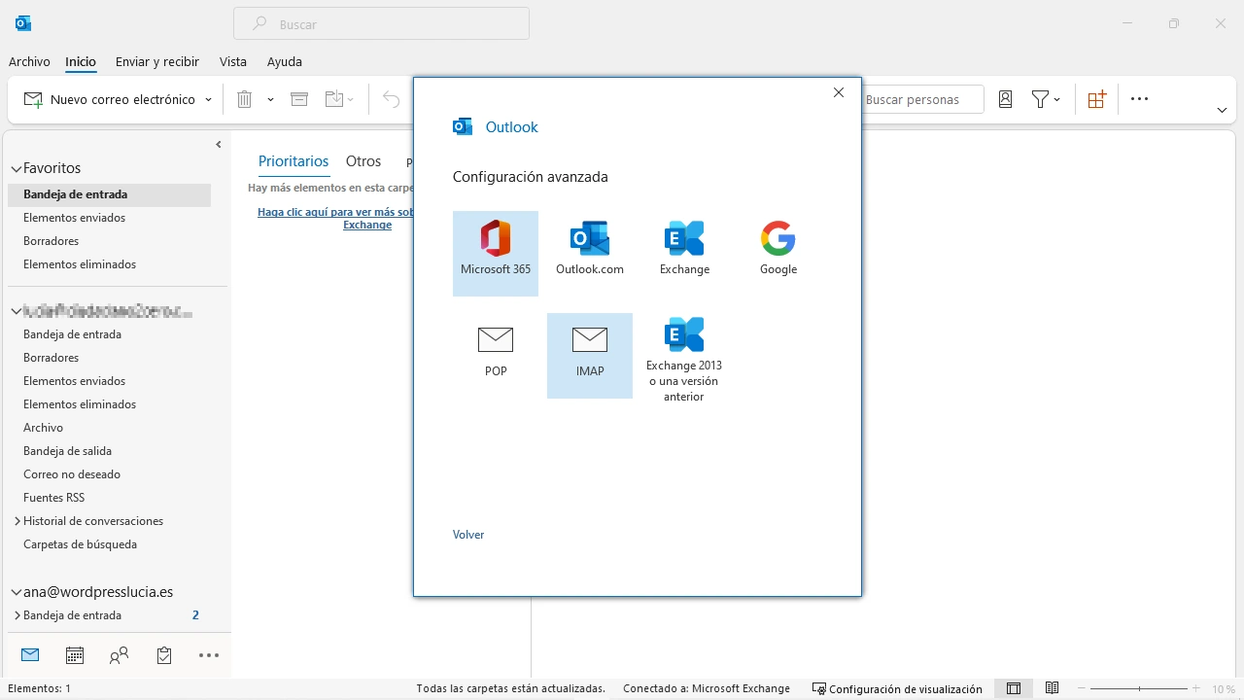The image size is (1244, 700).
Task: Open the Archivo menu
Action: point(29,61)
